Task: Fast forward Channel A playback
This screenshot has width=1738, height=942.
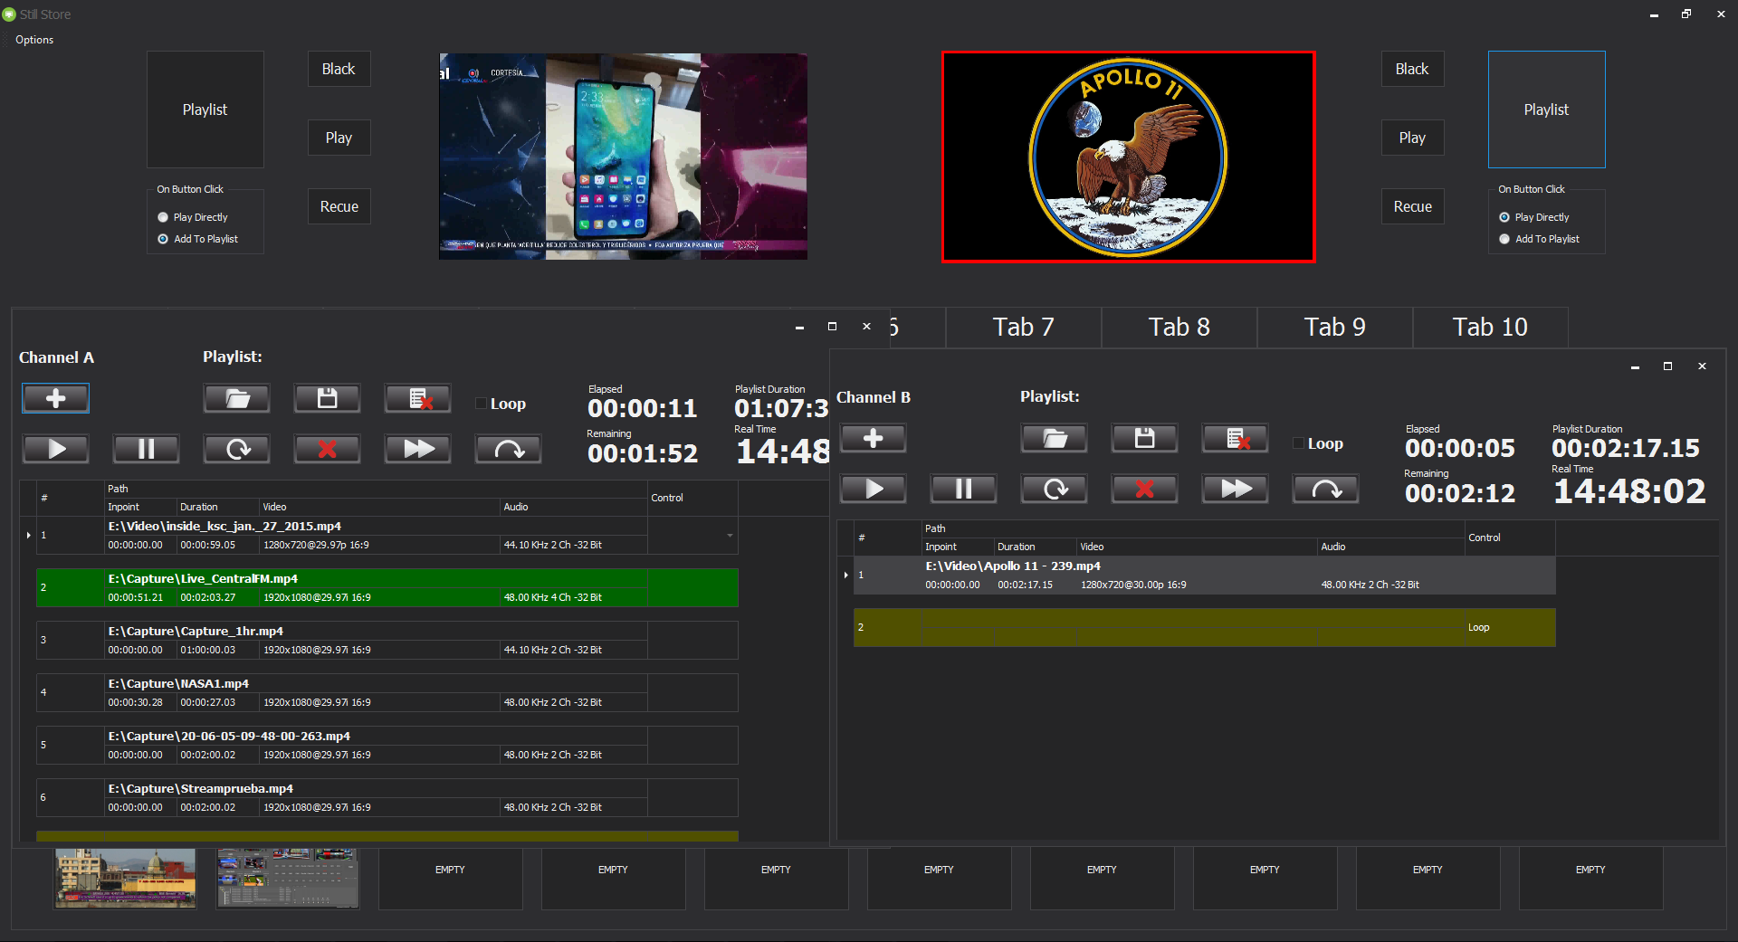Action: pos(417,449)
